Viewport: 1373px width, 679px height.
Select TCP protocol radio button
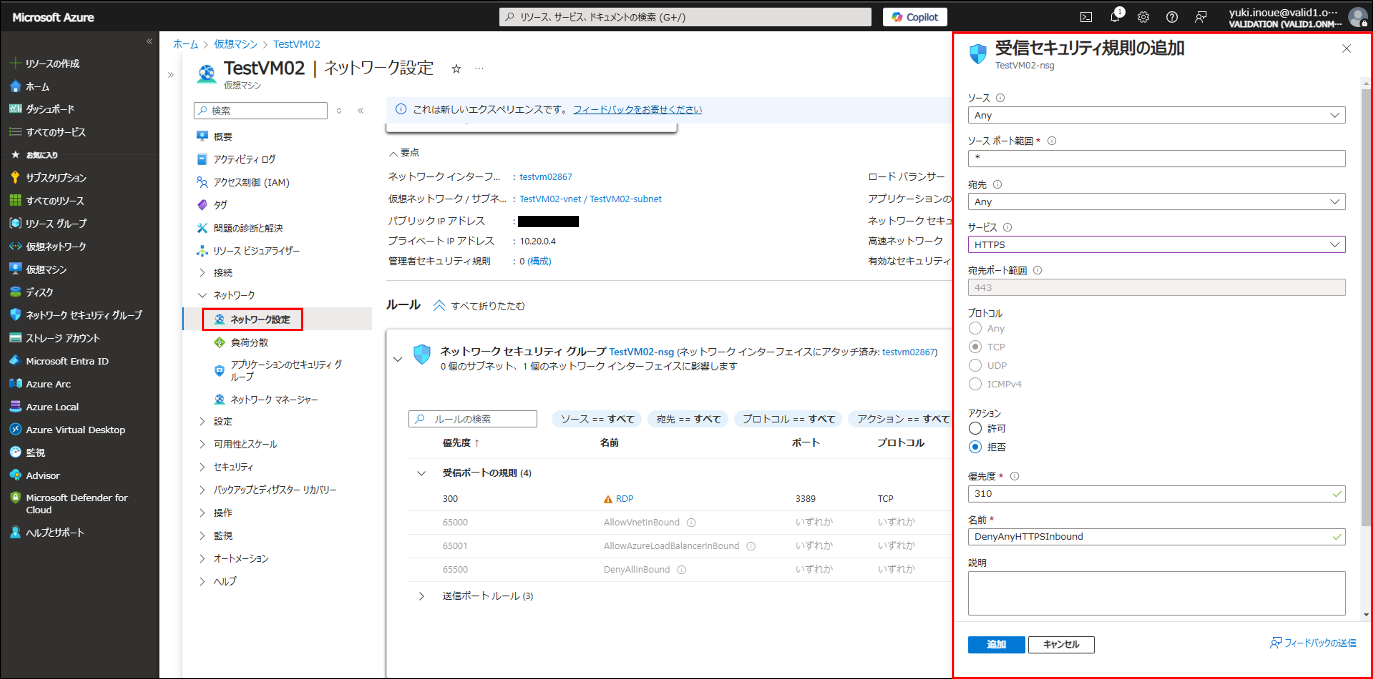pos(975,347)
